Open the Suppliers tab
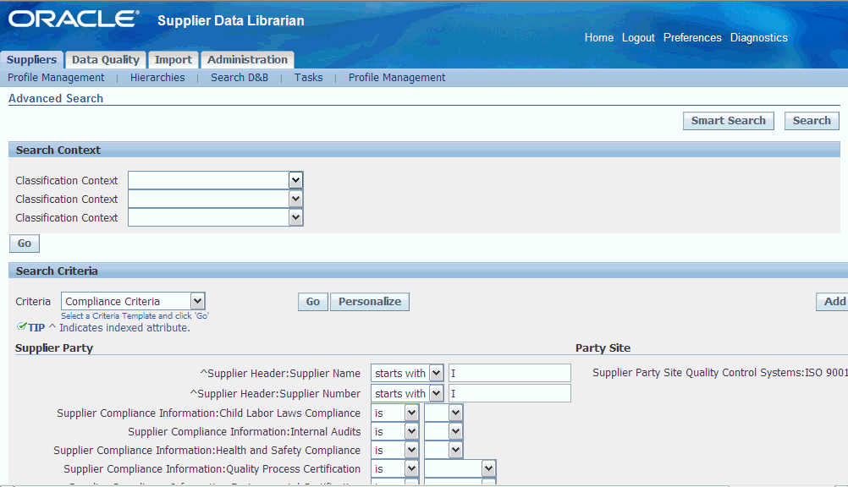This screenshot has height=487, width=848. tap(32, 59)
